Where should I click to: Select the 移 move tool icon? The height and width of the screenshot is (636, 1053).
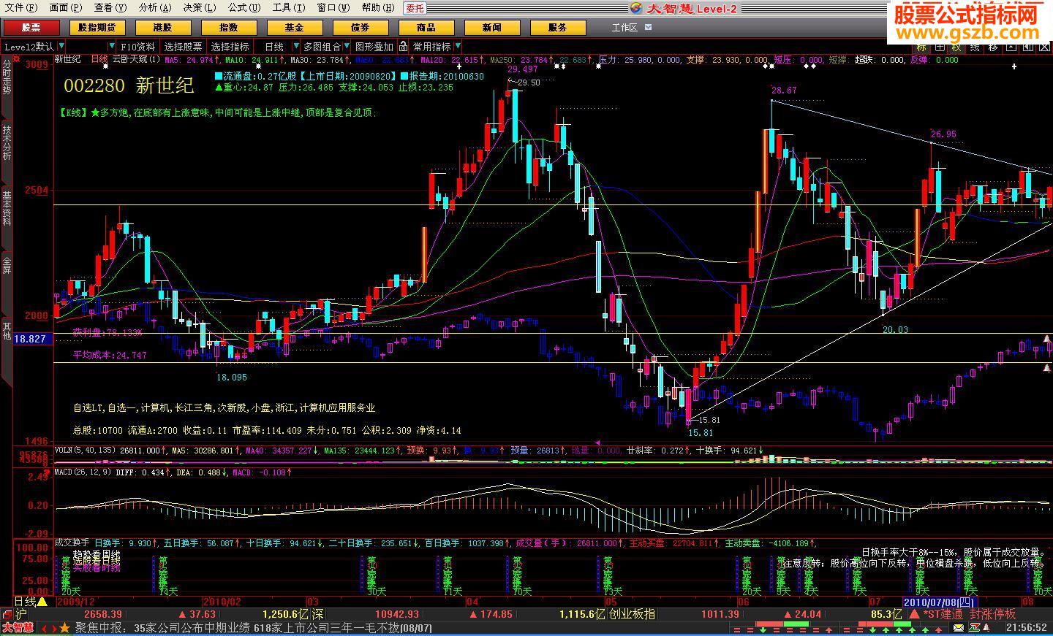pyautogui.click(x=993, y=47)
